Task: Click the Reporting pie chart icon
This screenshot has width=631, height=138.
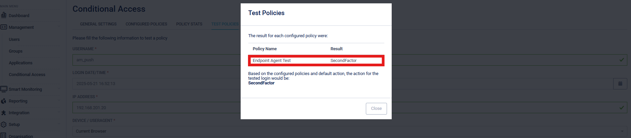Action: 4,101
